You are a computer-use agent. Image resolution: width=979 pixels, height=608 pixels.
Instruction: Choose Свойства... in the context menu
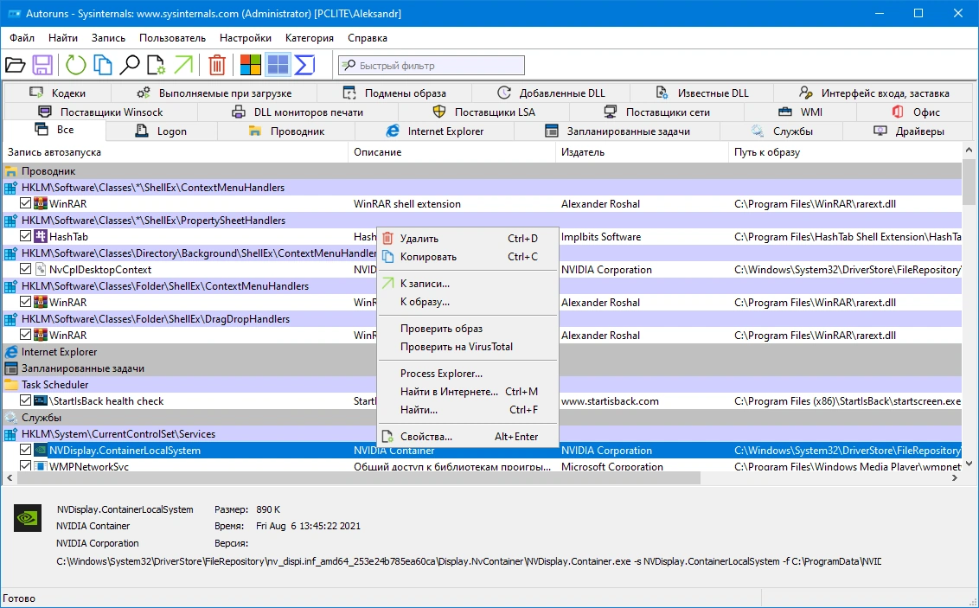pyautogui.click(x=426, y=437)
